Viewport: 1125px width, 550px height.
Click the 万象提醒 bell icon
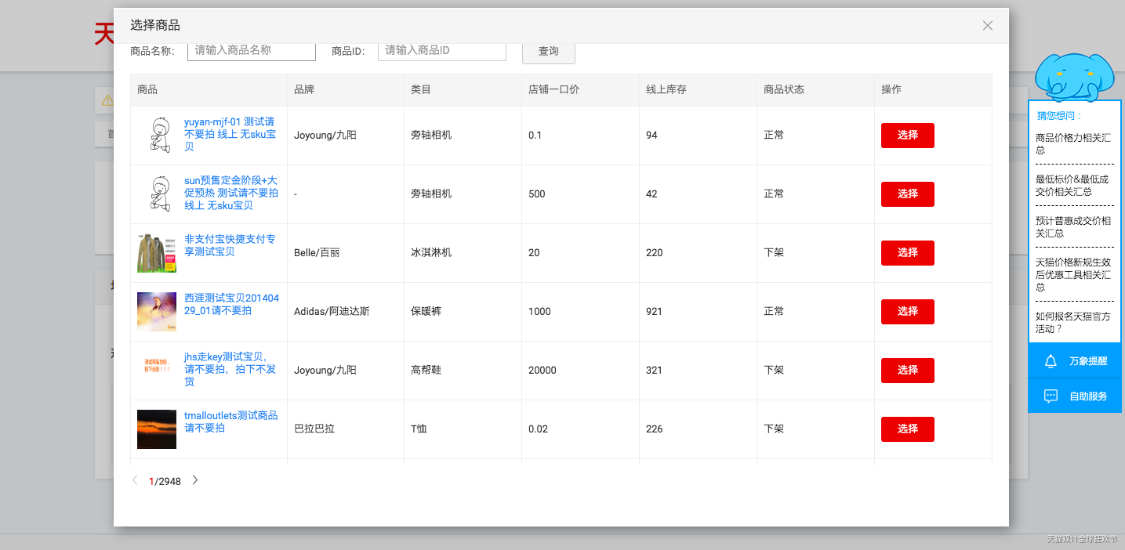tap(1051, 361)
